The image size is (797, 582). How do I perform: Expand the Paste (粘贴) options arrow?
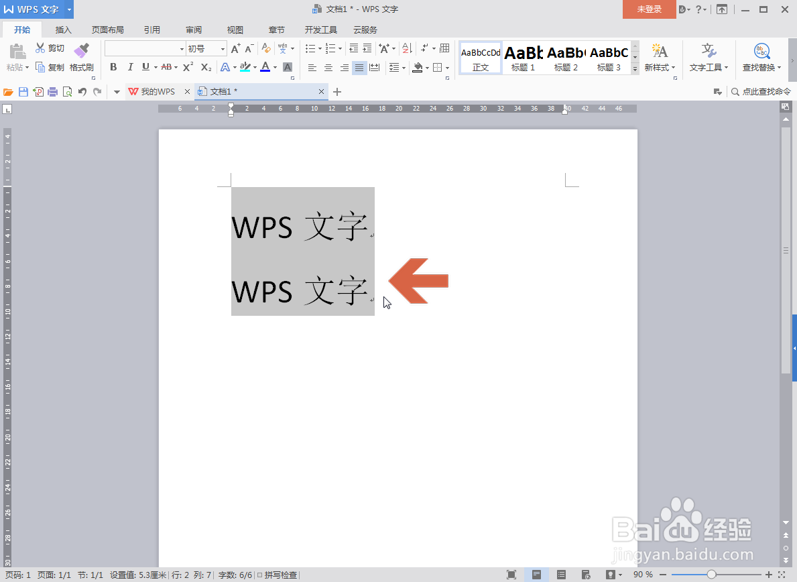pos(27,68)
